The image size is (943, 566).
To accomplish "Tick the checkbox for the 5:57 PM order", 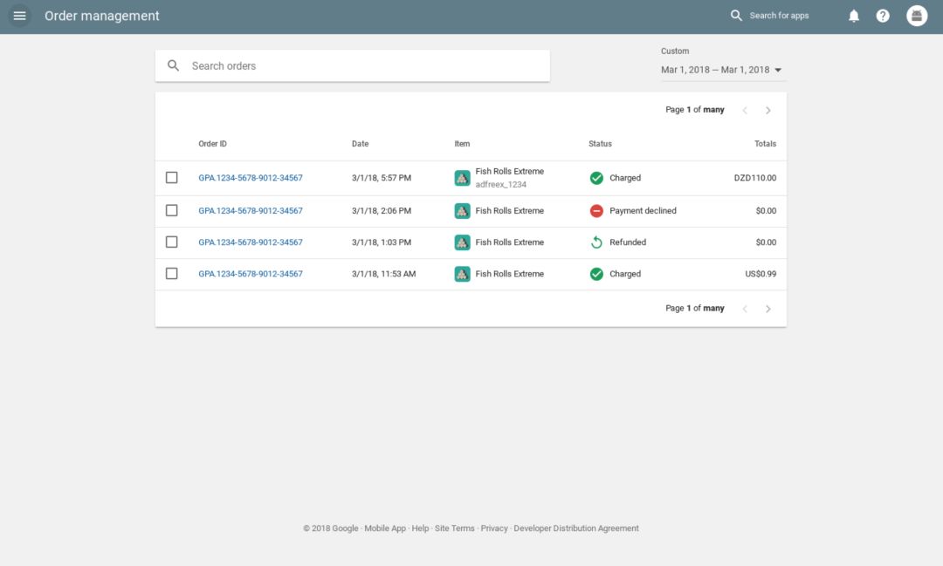I will 172,178.
